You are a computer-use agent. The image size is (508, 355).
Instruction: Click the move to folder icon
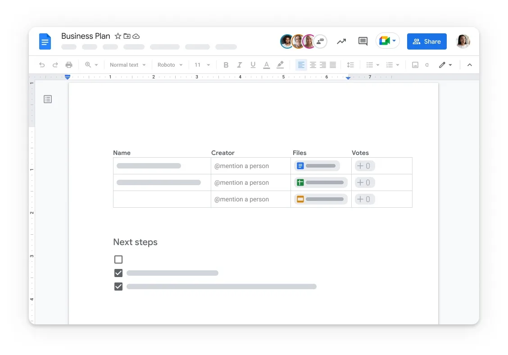click(127, 36)
